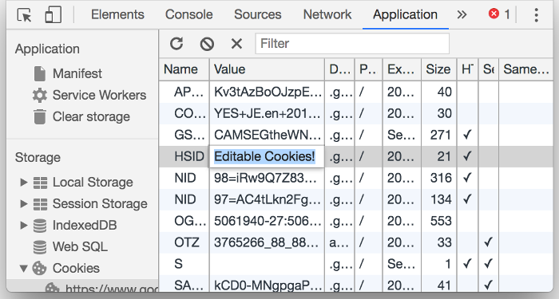Toggle the Secure checkmark on the OTZ row

point(489,242)
